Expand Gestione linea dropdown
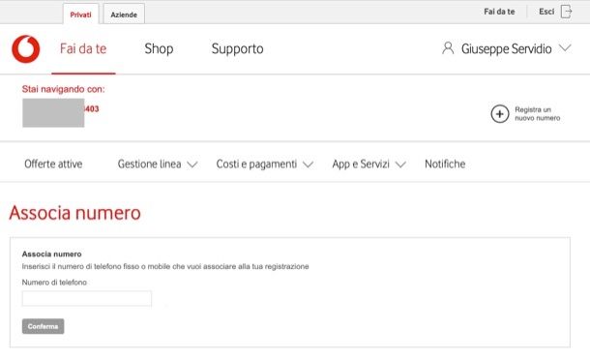 point(192,165)
